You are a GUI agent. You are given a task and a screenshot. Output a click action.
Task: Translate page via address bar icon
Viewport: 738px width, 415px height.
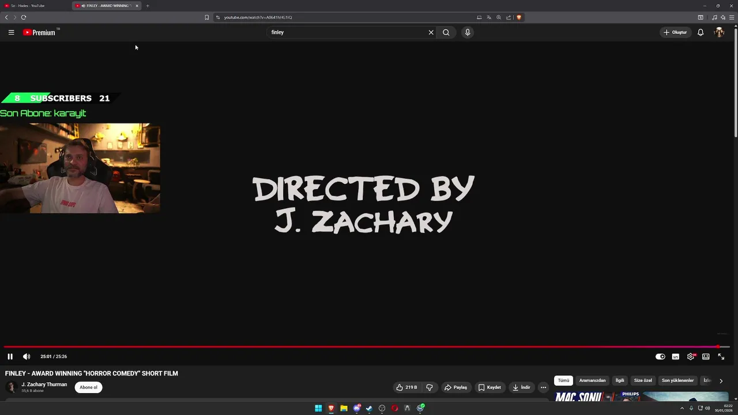coord(489,17)
